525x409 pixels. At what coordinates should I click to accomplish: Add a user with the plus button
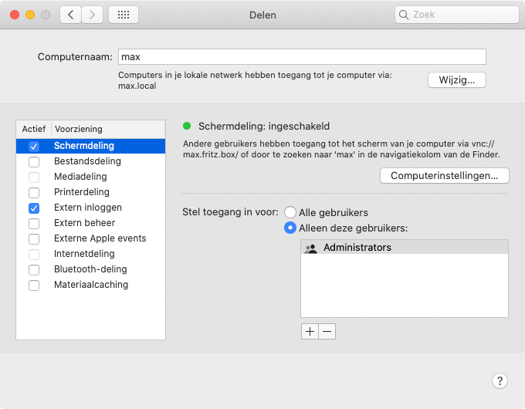click(x=310, y=331)
